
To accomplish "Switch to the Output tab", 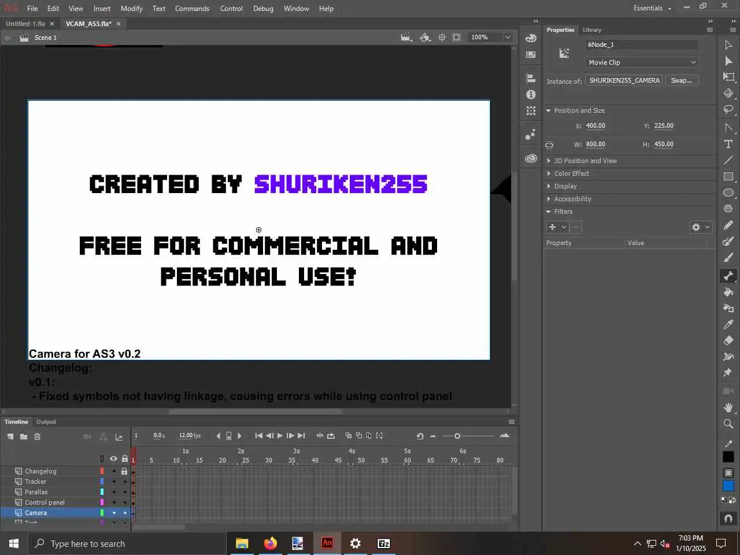I will (x=46, y=422).
